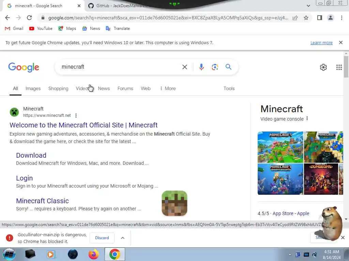Open the top-left Minecraft cover image
This screenshot has height=261, width=349.
click(x=280, y=147)
